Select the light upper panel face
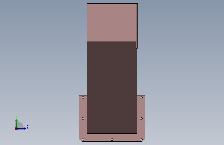This screenshot has height=145, width=224. (112, 22)
